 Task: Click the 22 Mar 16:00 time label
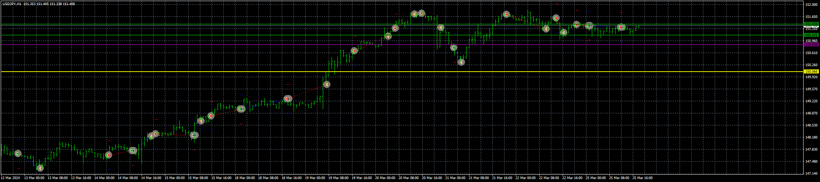click(x=573, y=178)
